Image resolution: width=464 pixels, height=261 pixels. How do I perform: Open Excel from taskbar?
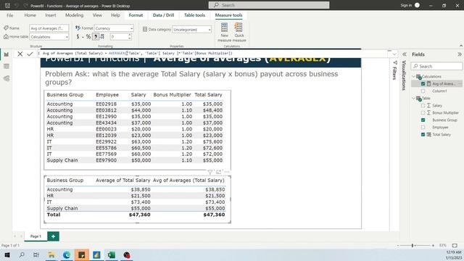click(x=112, y=254)
